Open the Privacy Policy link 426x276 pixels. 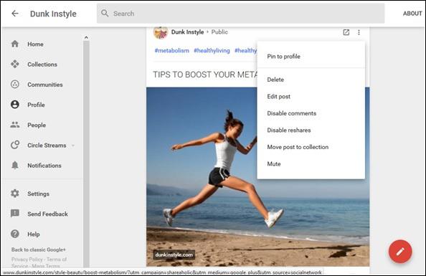point(27,260)
